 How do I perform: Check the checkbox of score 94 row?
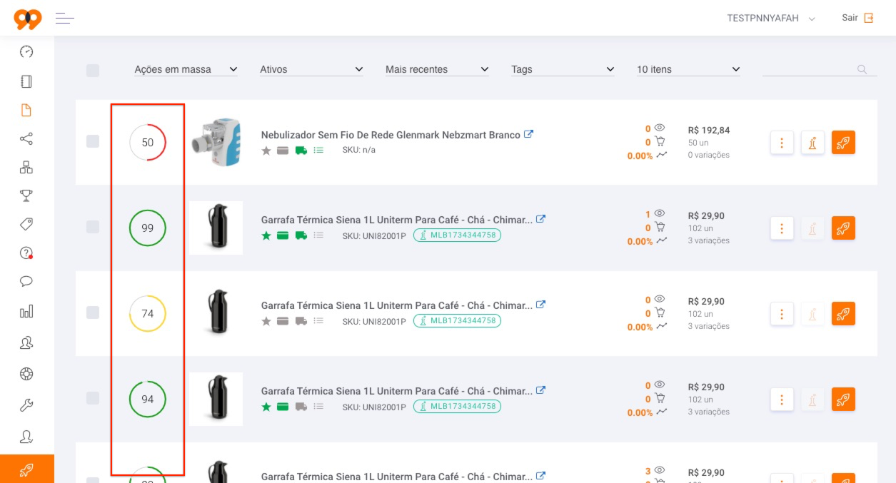point(93,398)
